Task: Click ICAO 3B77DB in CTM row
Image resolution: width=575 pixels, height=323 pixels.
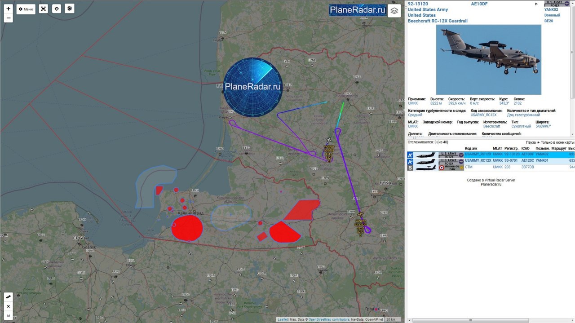Action: [x=527, y=167]
